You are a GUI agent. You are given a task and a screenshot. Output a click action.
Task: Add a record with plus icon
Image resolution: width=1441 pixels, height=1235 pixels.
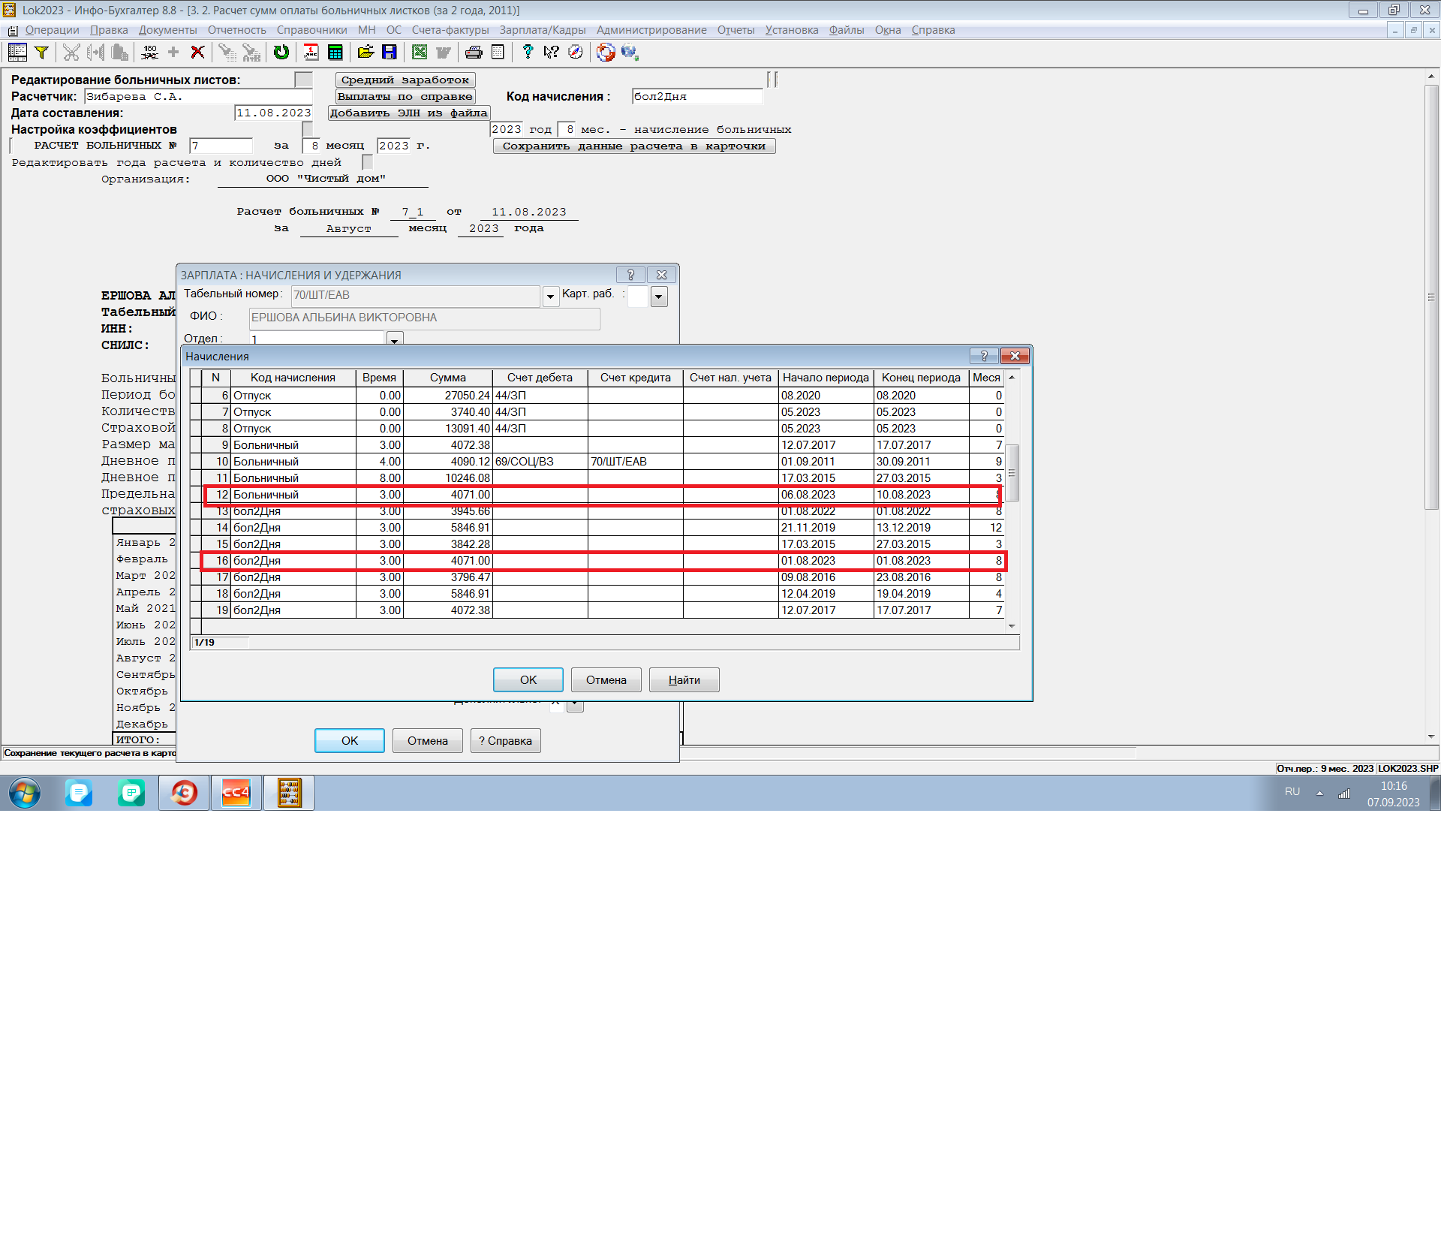[173, 52]
